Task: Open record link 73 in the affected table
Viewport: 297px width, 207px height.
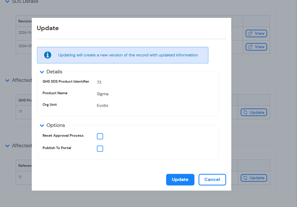Action: (x=20, y=111)
